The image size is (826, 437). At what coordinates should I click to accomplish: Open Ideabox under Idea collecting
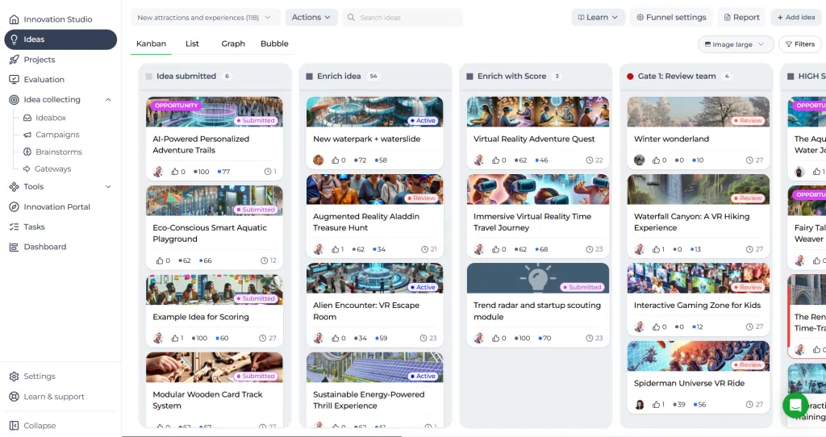tap(51, 118)
